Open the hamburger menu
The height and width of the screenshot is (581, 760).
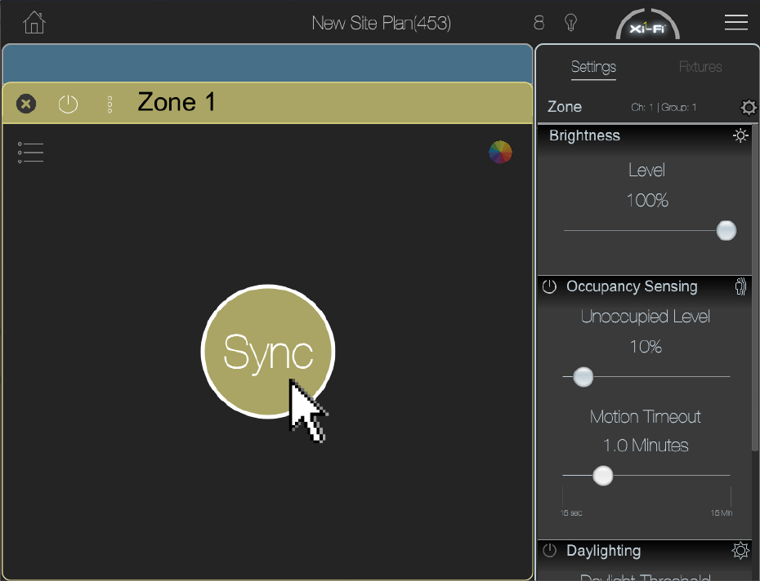(735, 22)
